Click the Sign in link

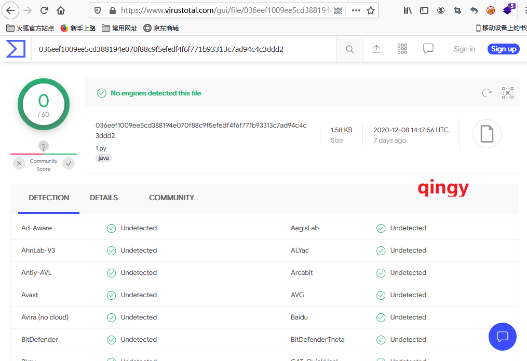click(464, 49)
